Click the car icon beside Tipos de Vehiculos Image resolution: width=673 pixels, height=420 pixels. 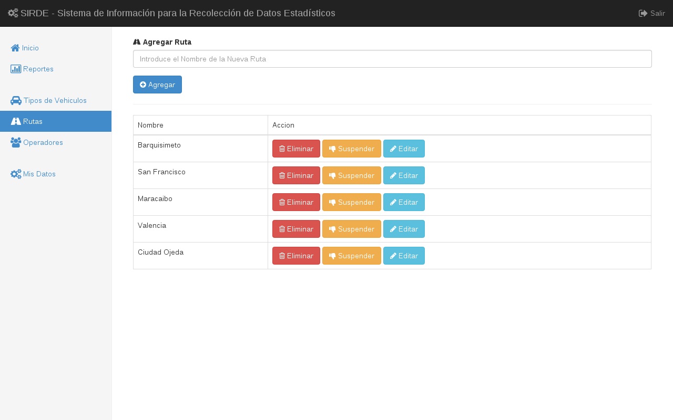pyautogui.click(x=16, y=100)
